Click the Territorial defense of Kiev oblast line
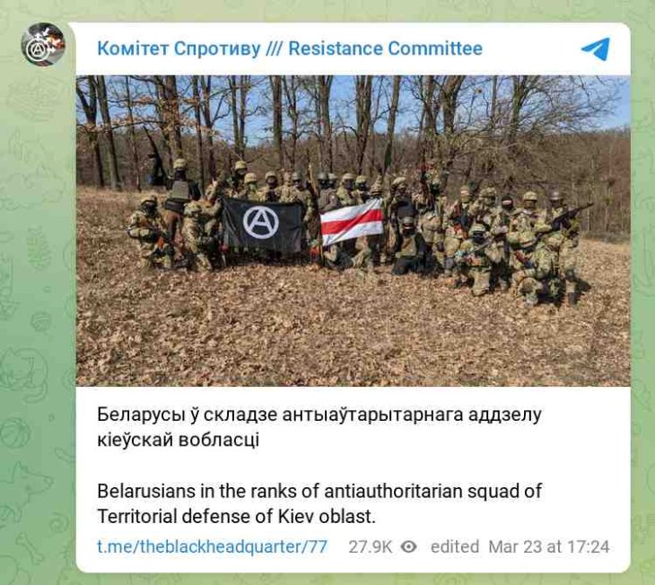655x585 pixels. (x=237, y=517)
